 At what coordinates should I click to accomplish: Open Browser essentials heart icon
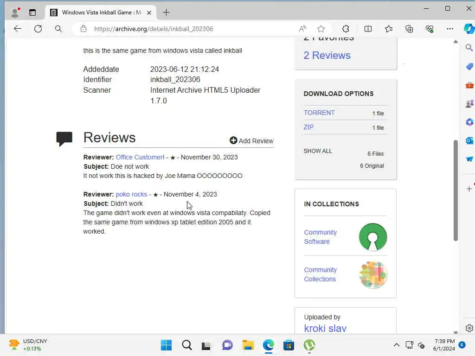(430, 29)
